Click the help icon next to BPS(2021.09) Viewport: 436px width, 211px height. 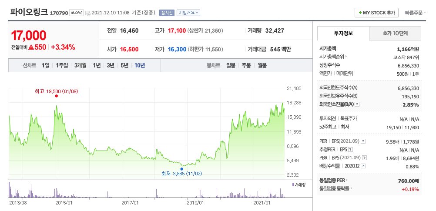(364, 157)
